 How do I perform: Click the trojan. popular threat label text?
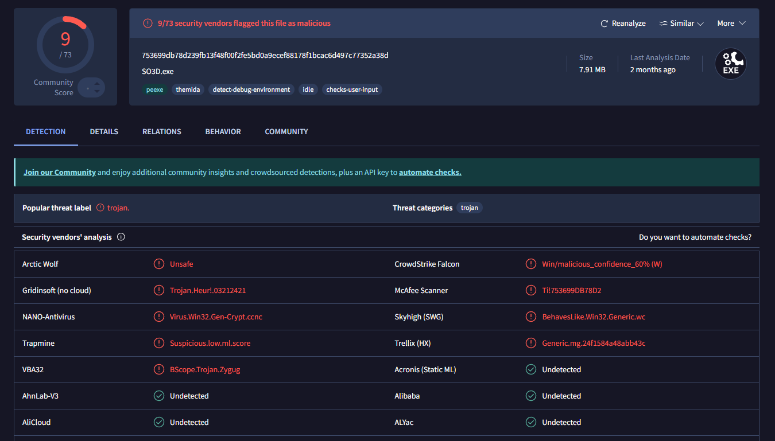(x=118, y=208)
